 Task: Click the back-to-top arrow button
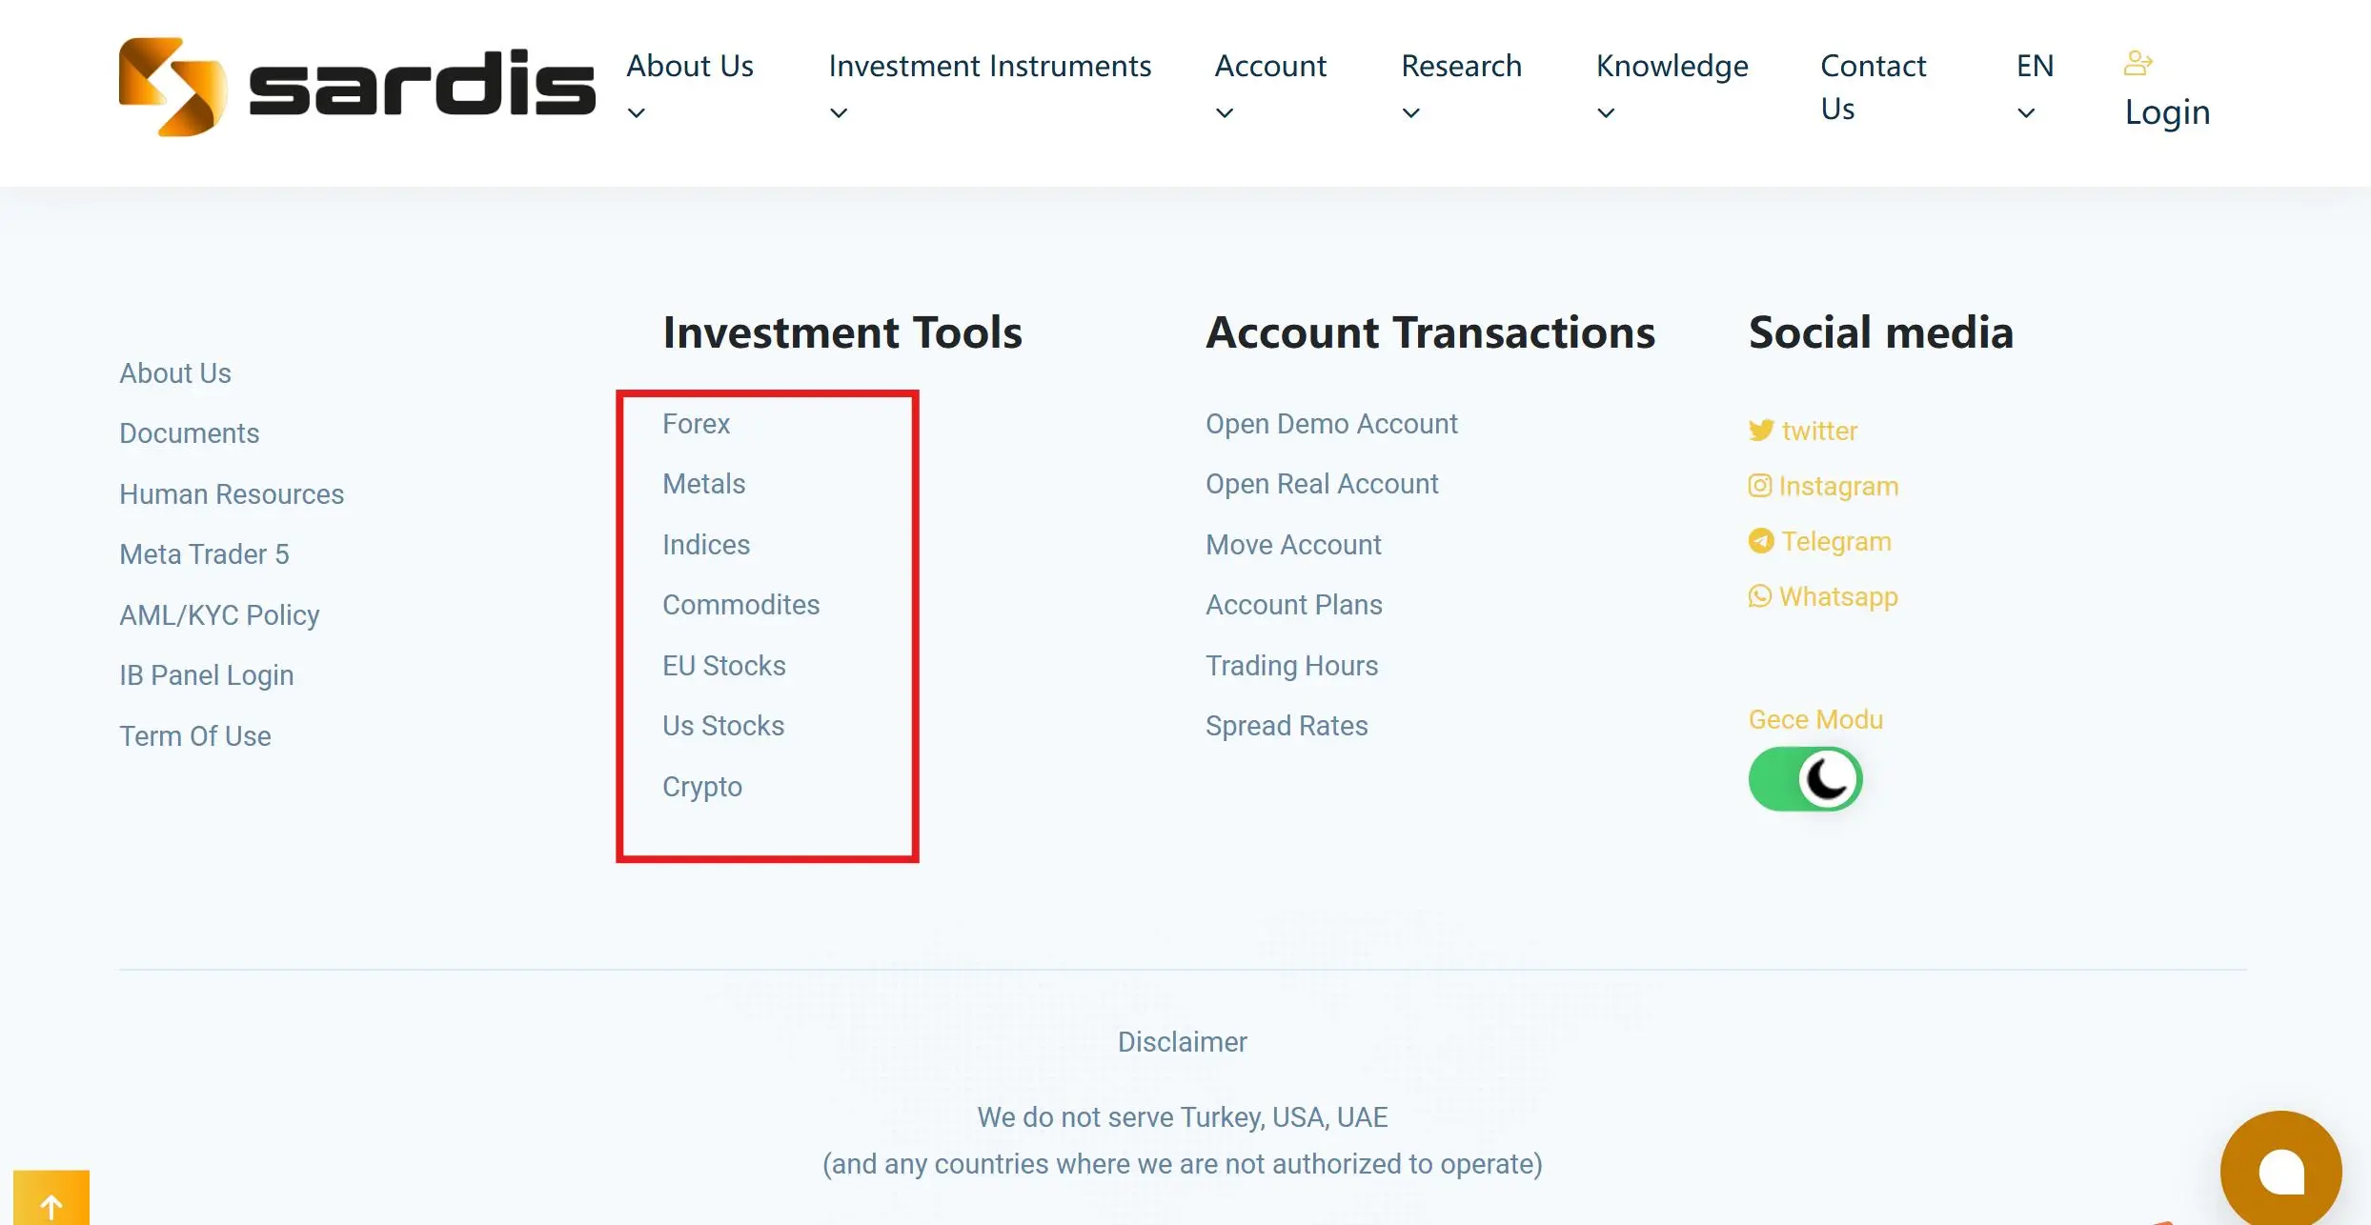[x=51, y=1198]
